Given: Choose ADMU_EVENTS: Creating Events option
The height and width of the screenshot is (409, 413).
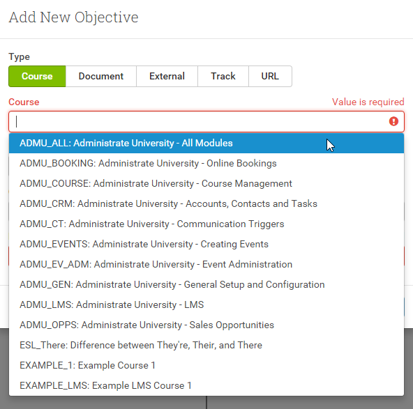Looking at the screenshot, I should coord(206,244).
